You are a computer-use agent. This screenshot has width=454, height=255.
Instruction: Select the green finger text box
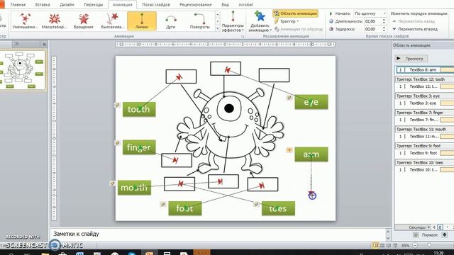139,147
